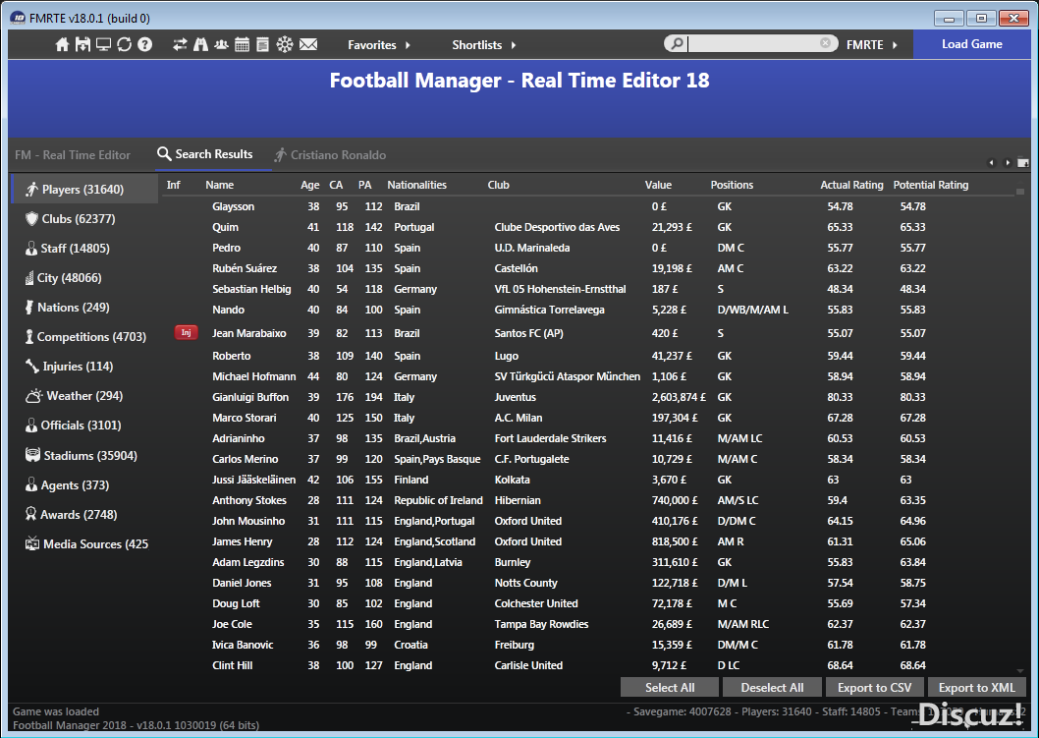The width and height of the screenshot is (1039, 738).
Task: Expand the Favorites dropdown menu
Action: (379, 45)
